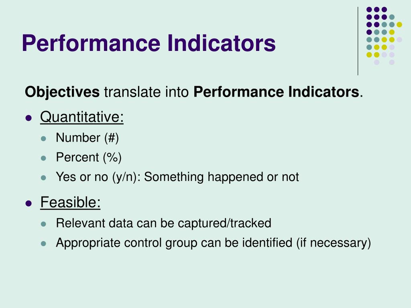Click the vertical divider line near the dots
This screenshot has width=411, height=308.
coord(358,41)
